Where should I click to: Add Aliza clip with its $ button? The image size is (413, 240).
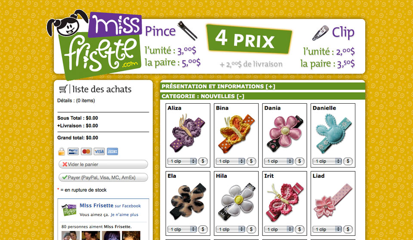coord(203,161)
